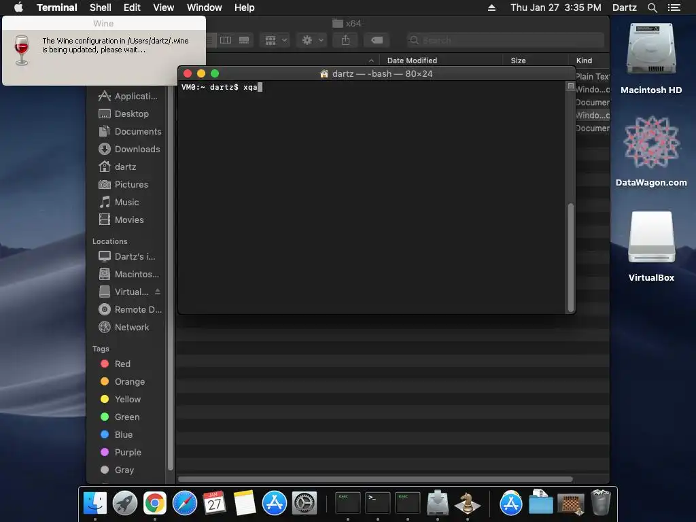Open System Preferences from the Dock
This screenshot has height=522, width=696.
(304, 504)
